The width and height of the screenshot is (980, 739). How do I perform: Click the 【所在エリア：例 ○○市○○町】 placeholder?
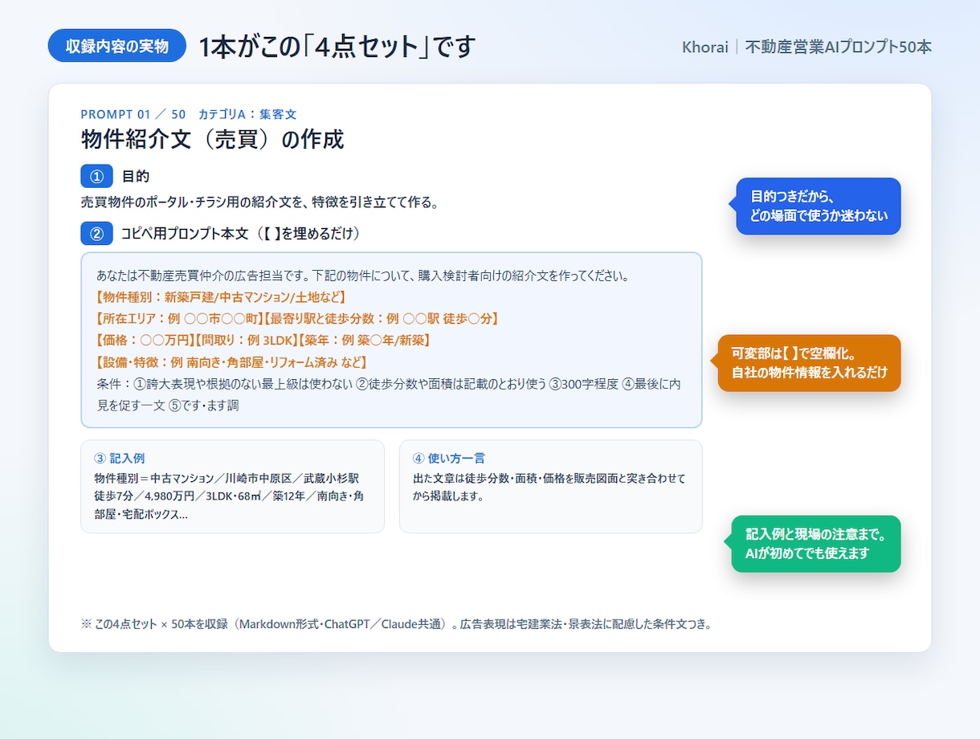[x=180, y=319]
